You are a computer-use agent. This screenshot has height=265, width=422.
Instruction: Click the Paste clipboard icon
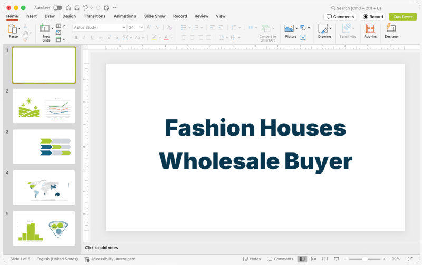tap(12, 29)
